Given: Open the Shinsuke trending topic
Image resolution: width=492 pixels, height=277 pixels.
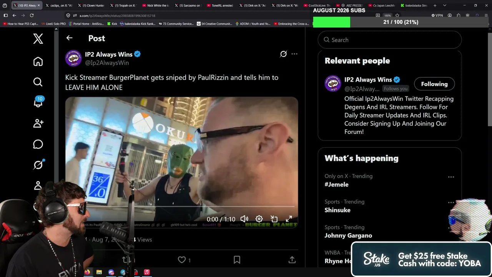Looking at the screenshot, I should 337,210.
